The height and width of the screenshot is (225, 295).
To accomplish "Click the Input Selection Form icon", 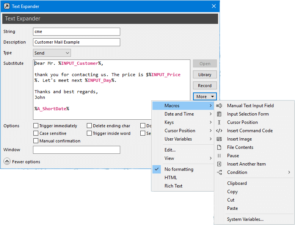I will coord(219,114).
